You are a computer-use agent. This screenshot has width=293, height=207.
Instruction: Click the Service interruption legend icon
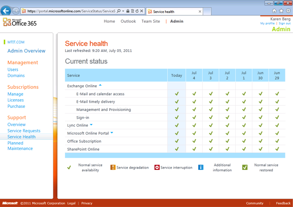157,167
